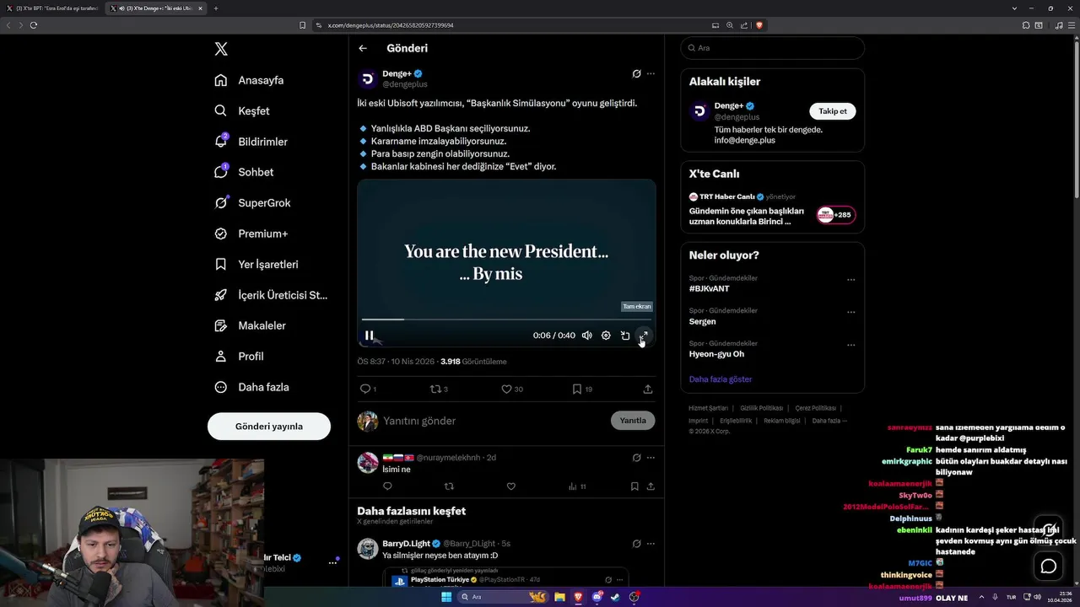The image size is (1080, 607).
Task: Open Premium+ in the sidebar
Action: (x=251, y=234)
